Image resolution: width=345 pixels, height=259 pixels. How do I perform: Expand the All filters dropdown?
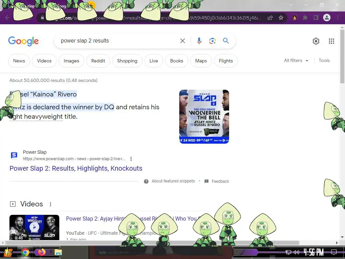coord(296,61)
